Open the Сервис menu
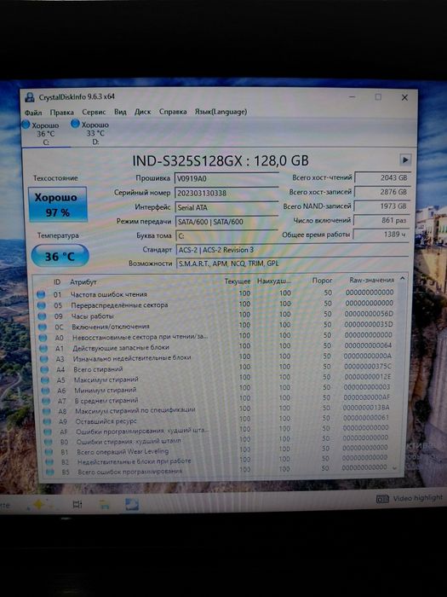This screenshot has height=597, width=447. [x=94, y=112]
